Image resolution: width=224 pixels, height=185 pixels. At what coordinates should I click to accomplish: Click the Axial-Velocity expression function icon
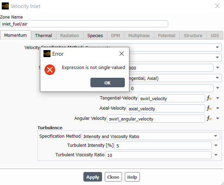click(x=210, y=109)
